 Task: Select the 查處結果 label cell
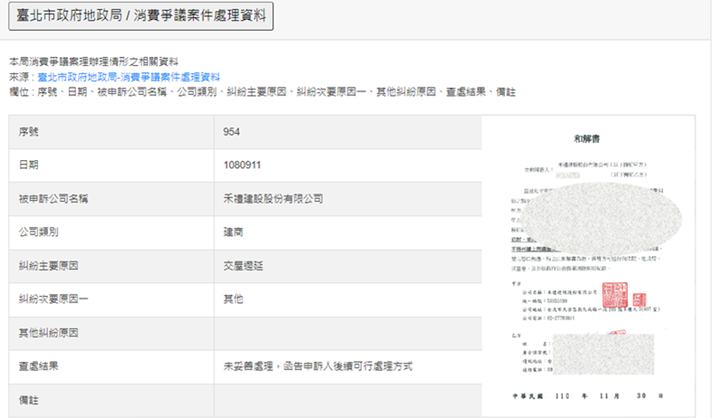click(40, 366)
